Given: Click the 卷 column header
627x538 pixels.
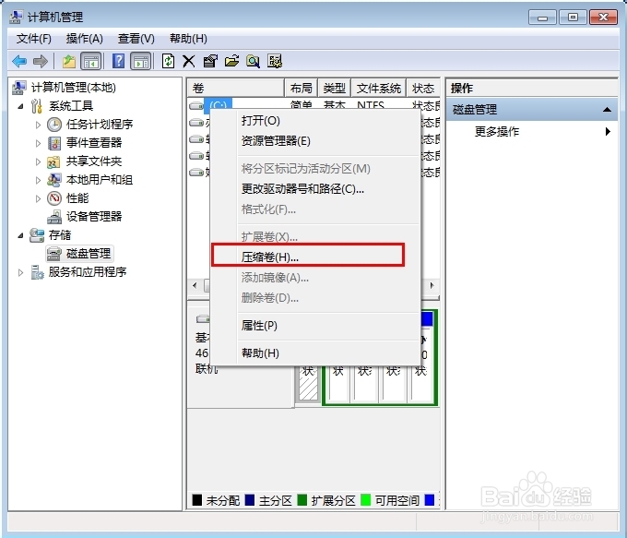Looking at the screenshot, I should coord(235,88).
